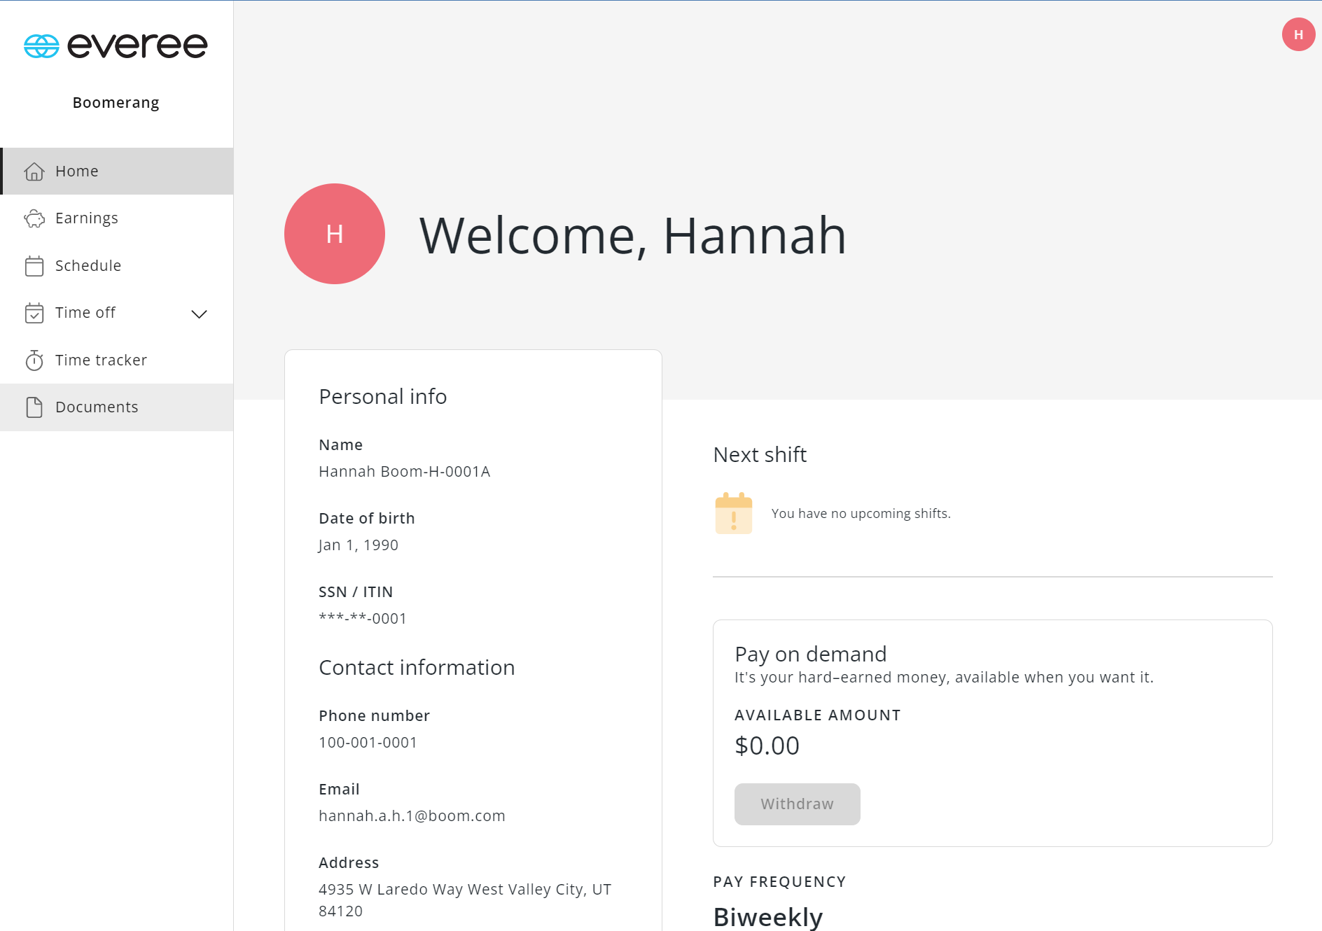Open the Time off menu label
Image resolution: width=1322 pixels, height=931 pixels.
pos(85,313)
